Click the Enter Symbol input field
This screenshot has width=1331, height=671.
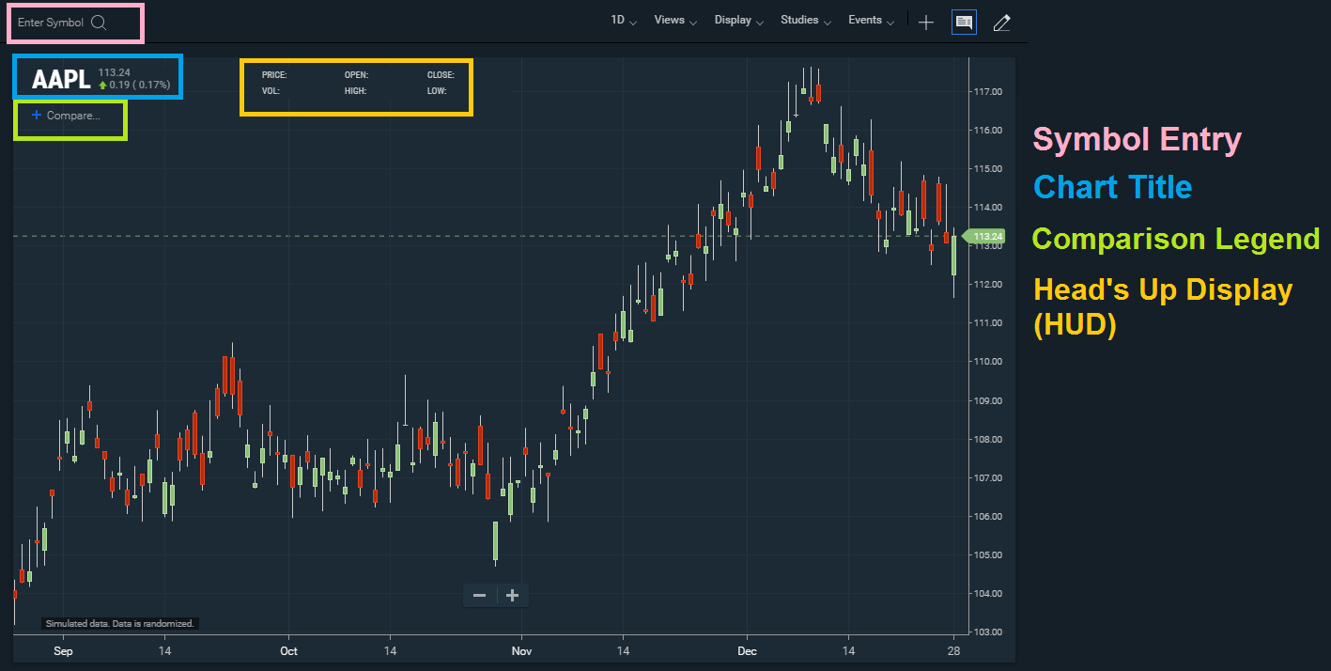click(62, 23)
